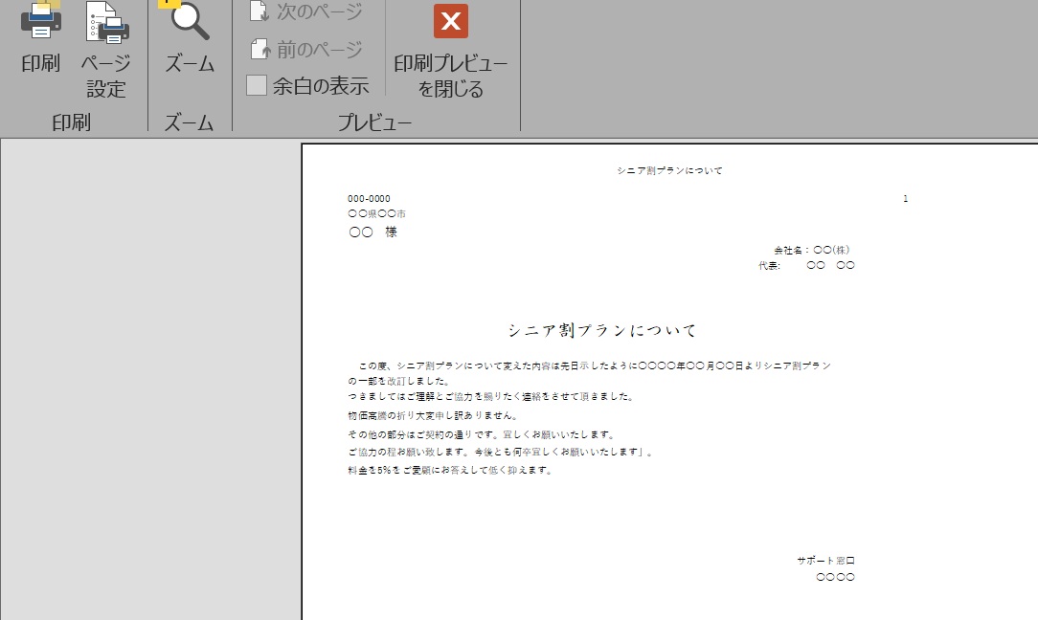
Task: Click the 余白の表示 label text
Action: click(x=320, y=85)
